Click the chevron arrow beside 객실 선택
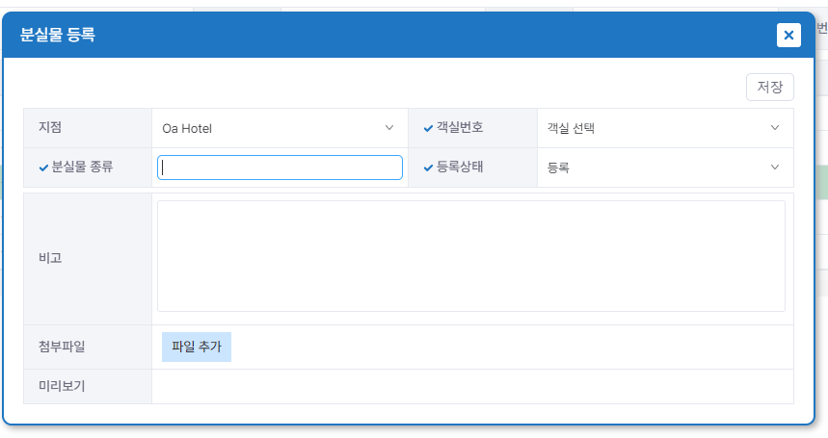This screenshot has width=828, height=438. coord(775,128)
